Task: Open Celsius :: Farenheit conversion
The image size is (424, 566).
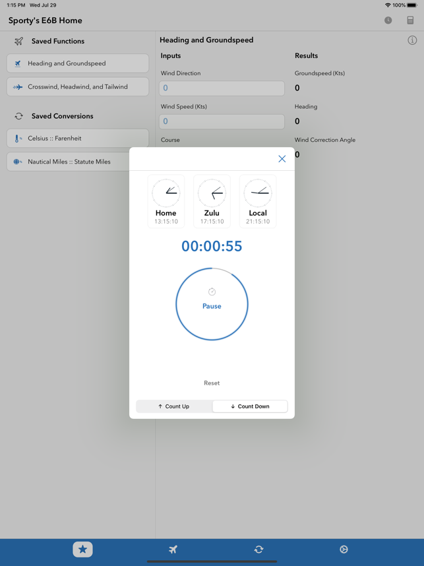Action: click(x=78, y=139)
